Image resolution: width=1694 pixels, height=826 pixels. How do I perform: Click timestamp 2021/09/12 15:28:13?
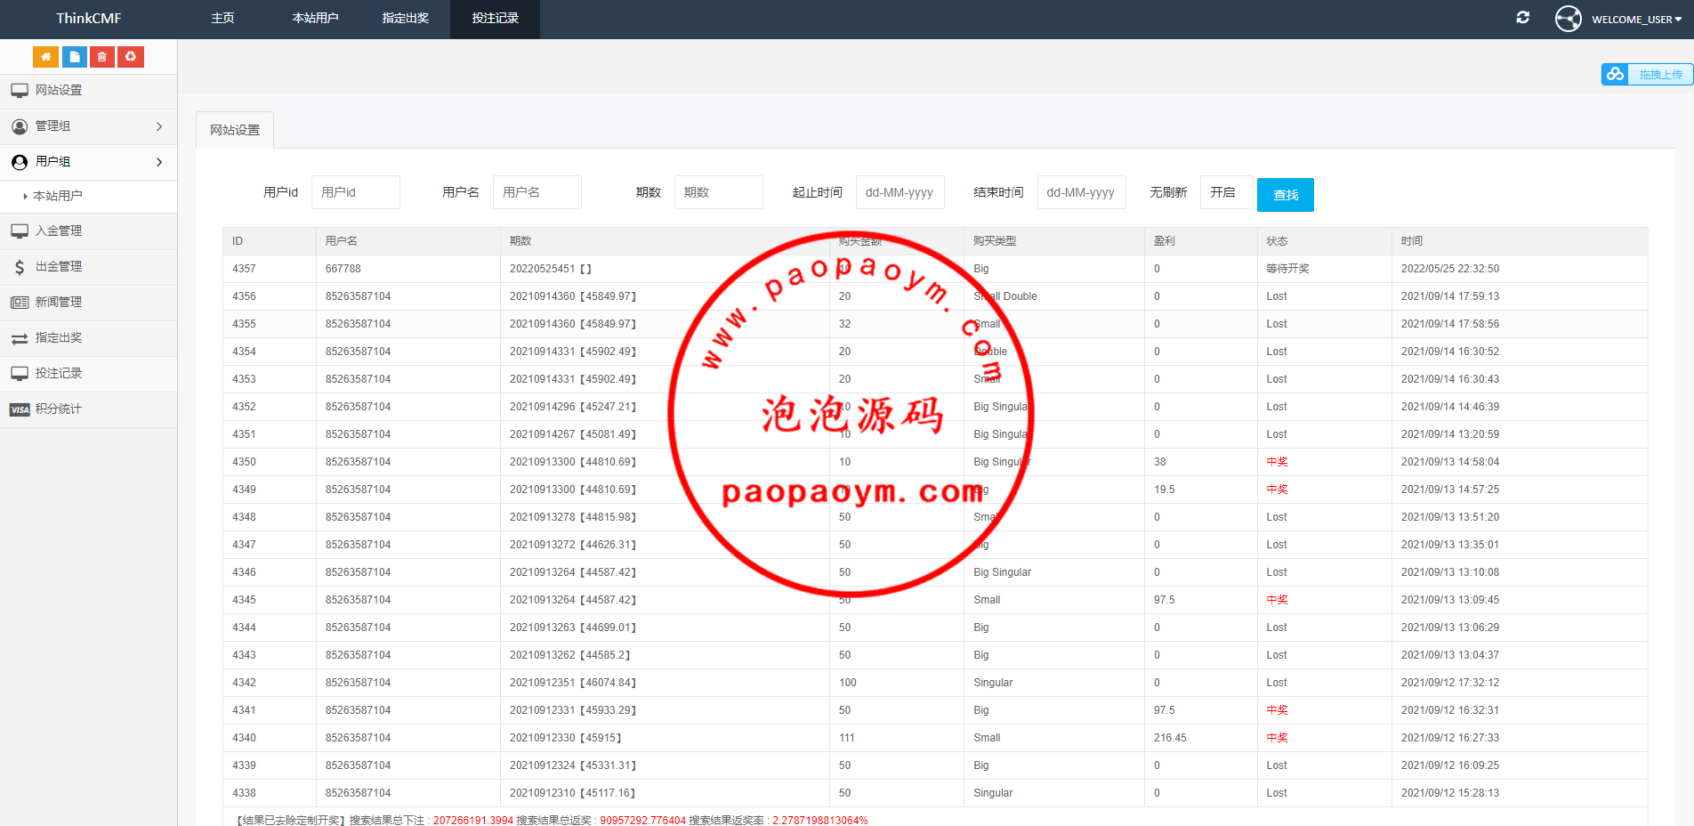[x=1450, y=793]
